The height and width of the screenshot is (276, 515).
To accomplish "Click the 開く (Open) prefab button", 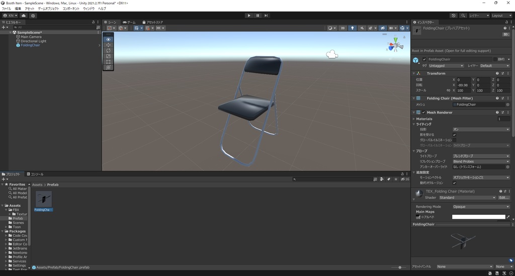I will (506, 35).
